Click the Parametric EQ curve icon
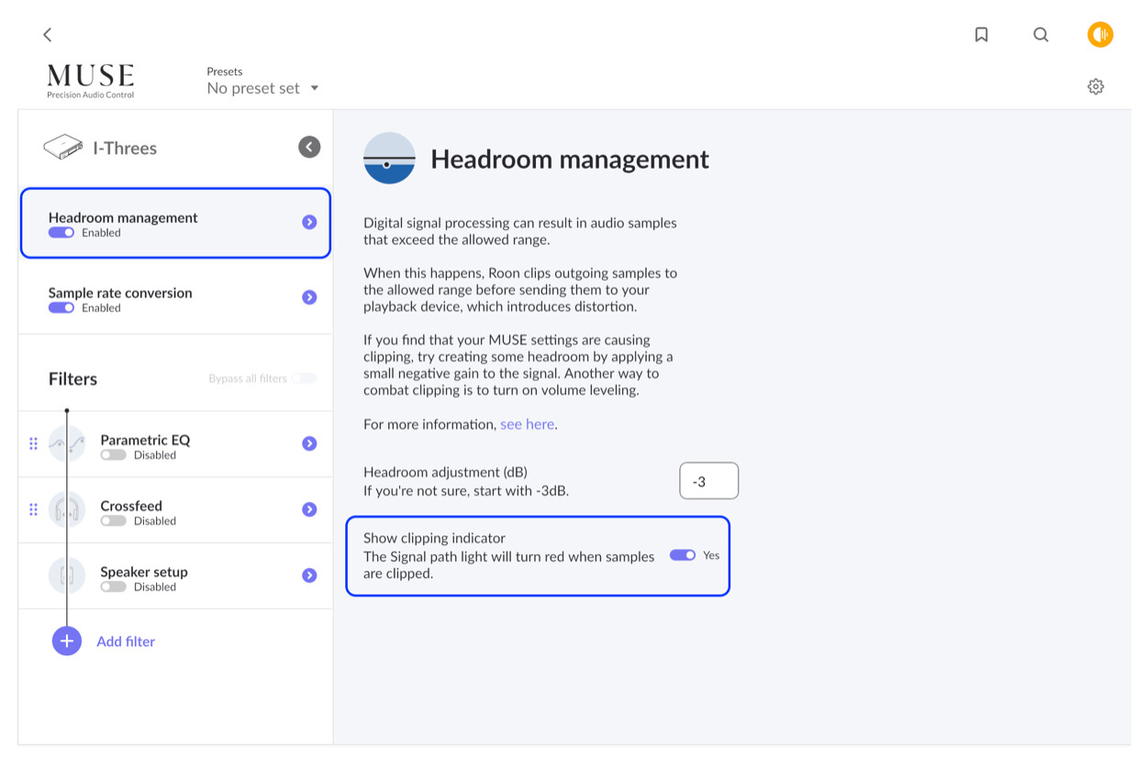The image size is (1147, 758). [67, 443]
